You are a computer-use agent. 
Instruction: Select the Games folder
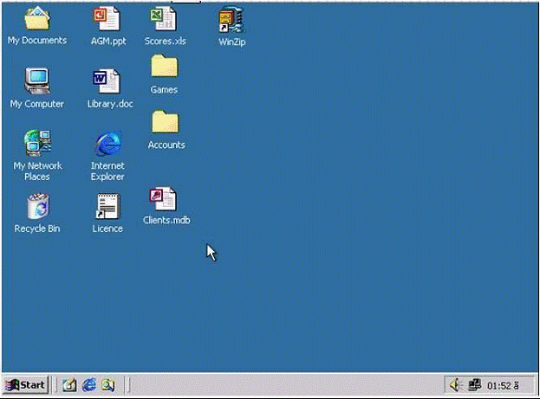pos(164,67)
